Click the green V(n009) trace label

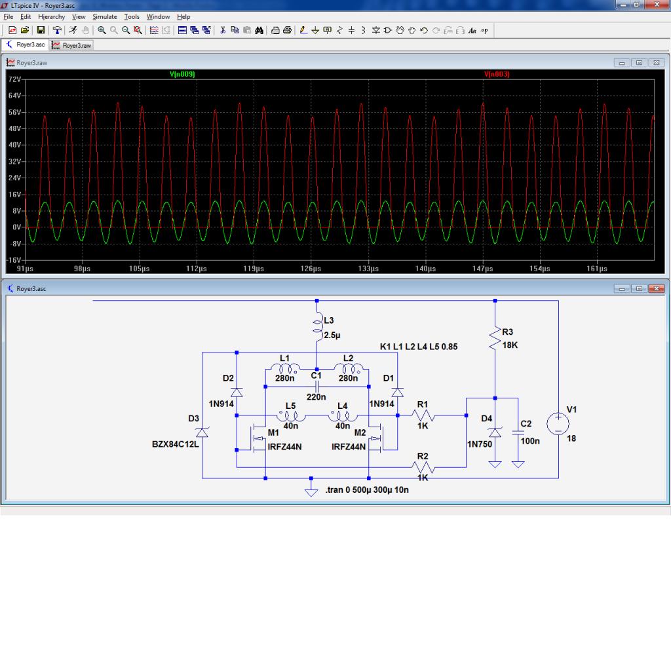182,75
